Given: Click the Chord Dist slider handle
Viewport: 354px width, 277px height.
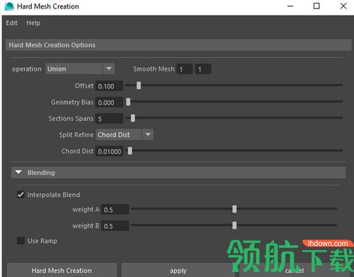Looking at the screenshot, I should (x=130, y=151).
